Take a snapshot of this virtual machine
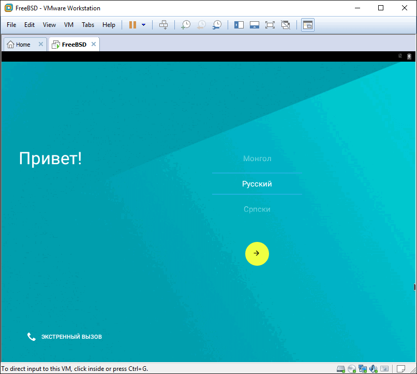The image size is (417, 374). coord(186,25)
